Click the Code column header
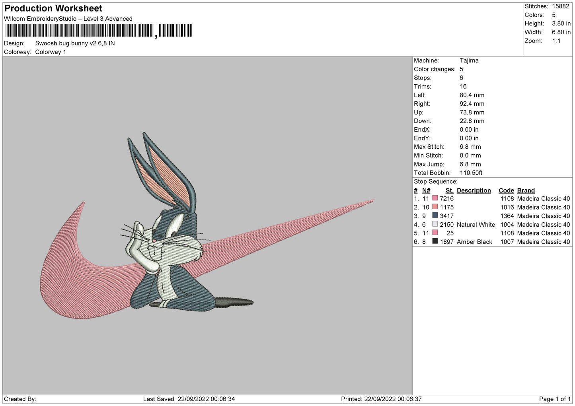575x406 pixels. 506,190
